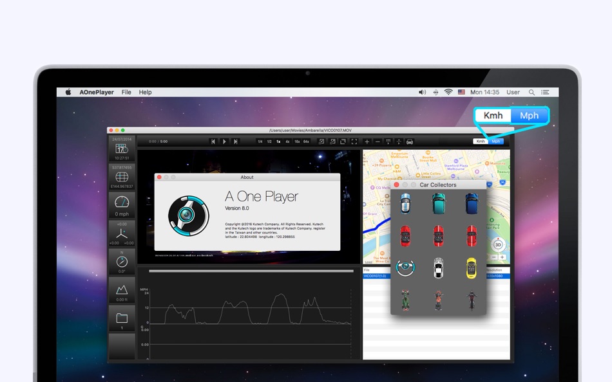Open the AOnePlayer application menu
The height and width of the screenshot is (382, 612).
click(x=97, y=92)
